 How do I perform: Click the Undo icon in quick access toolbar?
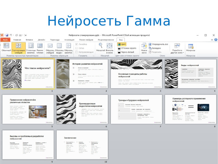click(x=11, y=35)
